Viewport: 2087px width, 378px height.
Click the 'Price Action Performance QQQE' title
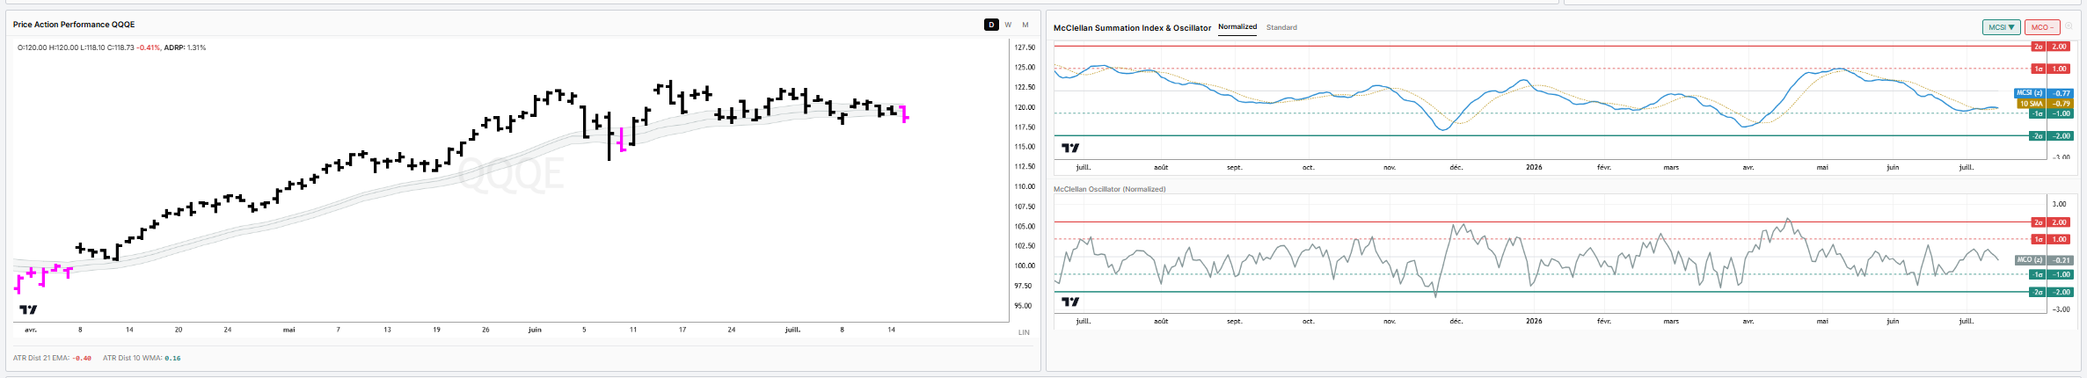click(74, 25)
